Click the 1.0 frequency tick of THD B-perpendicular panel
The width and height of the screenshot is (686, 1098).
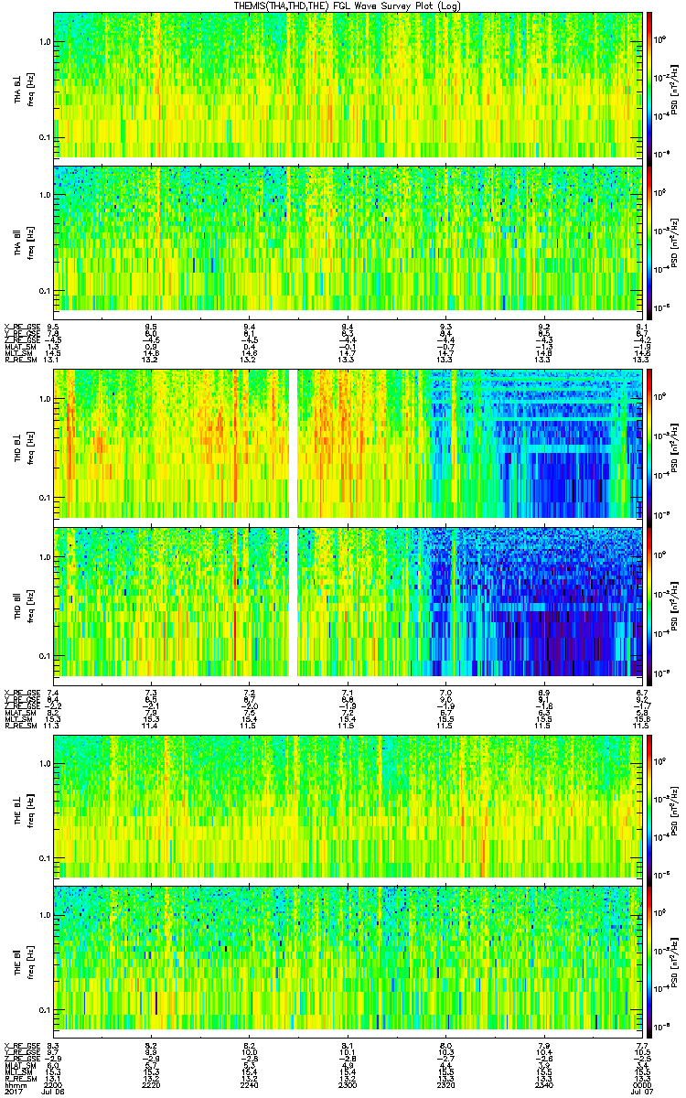(45, 400)
